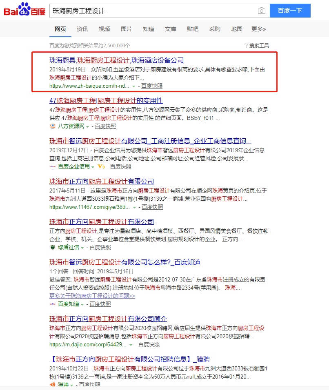Screen dimensions: 329x390
Task: Switch to the 图片 tab
Action: [x=127, y=29]
